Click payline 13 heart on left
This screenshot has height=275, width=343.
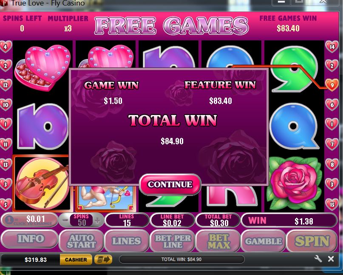pos(5,165)
